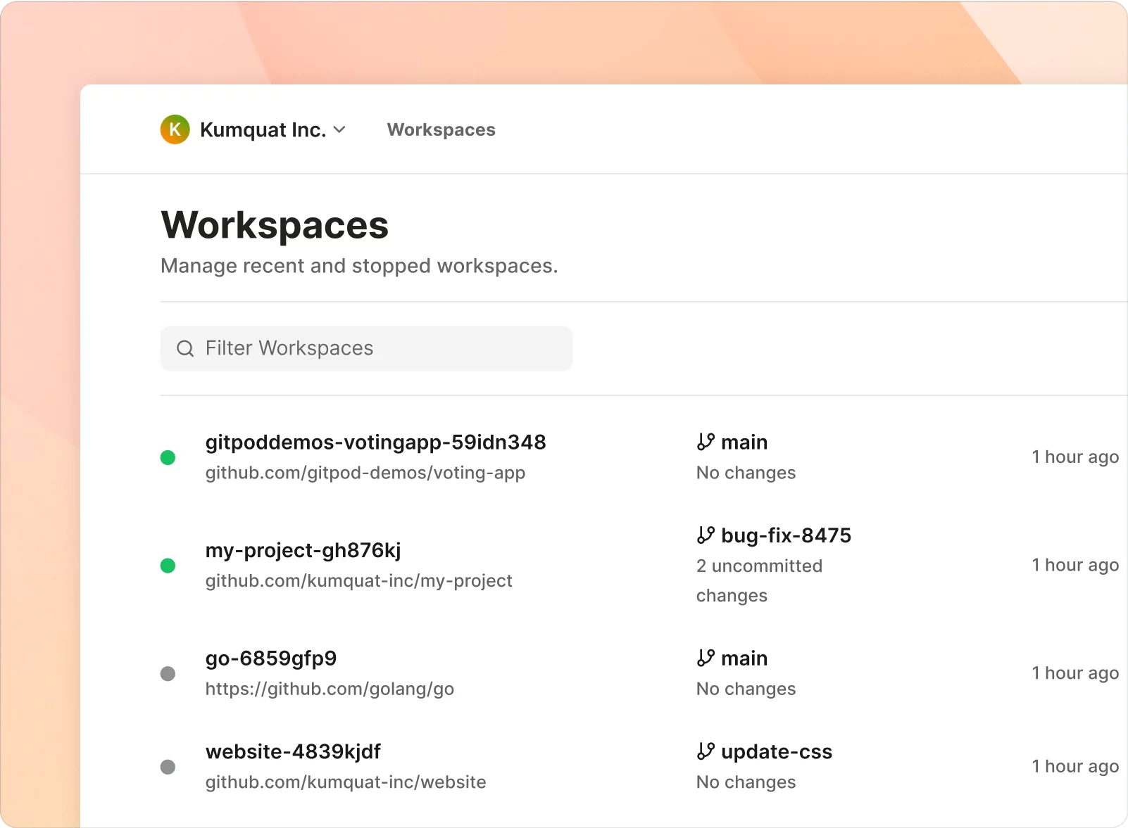Click the search magnifier icon in filter

click(x=185, y=348)
